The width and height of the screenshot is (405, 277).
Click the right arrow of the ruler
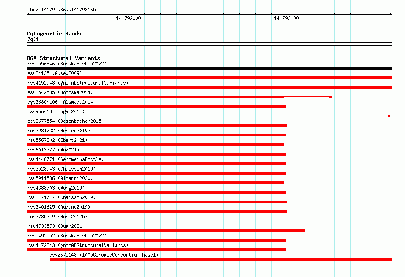pos(390,15)
